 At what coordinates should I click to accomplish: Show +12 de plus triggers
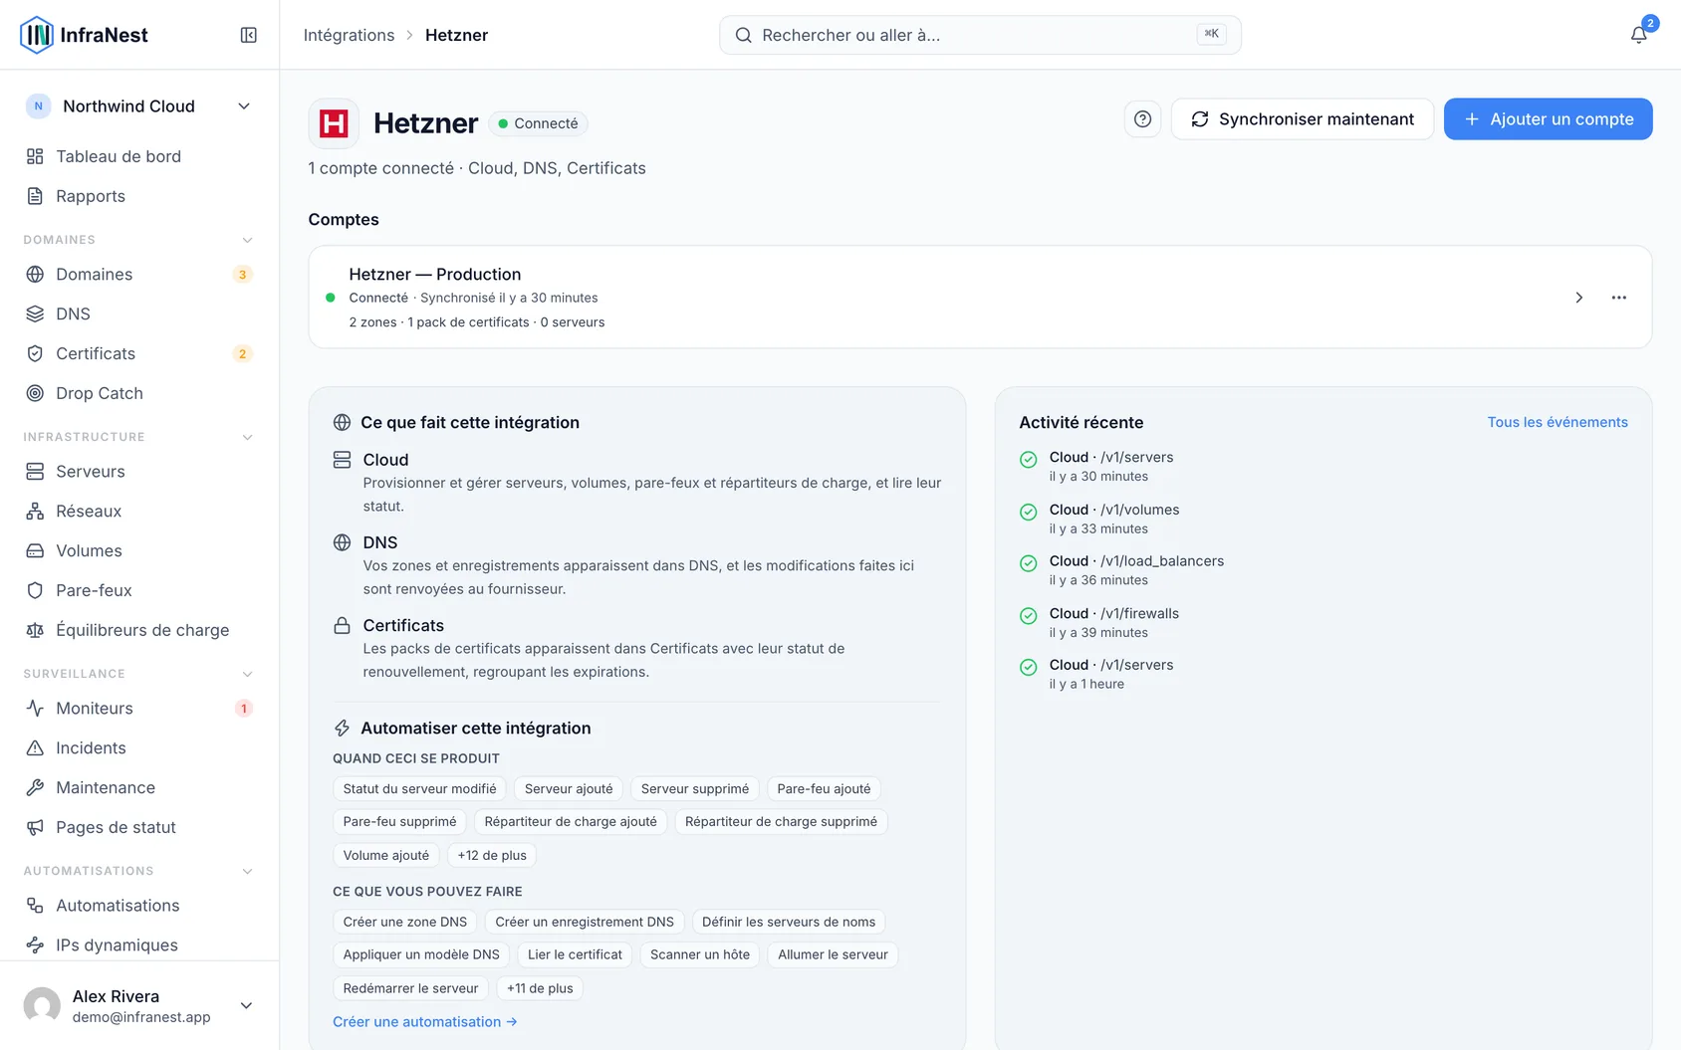[x=492, y=856]
